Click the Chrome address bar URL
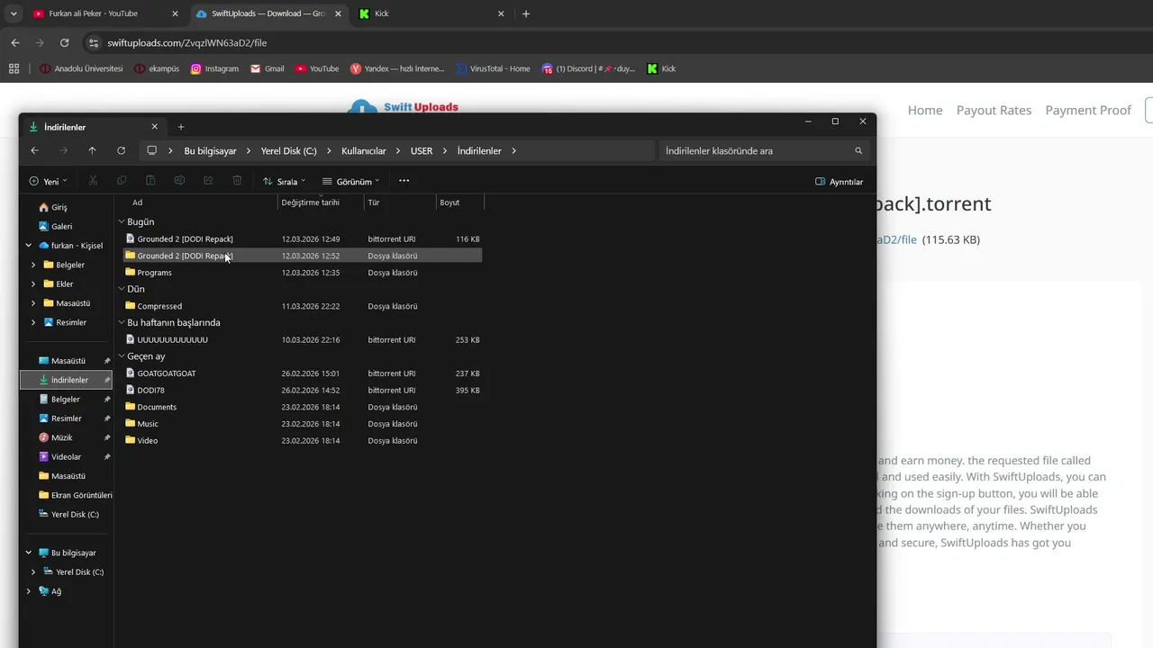Image resolution: width=1153 pixels, height=648 pixels. coord(186,42)
